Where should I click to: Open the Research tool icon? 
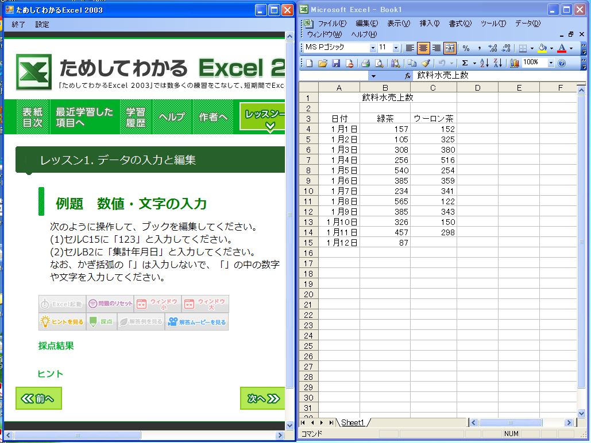(395, 63)
